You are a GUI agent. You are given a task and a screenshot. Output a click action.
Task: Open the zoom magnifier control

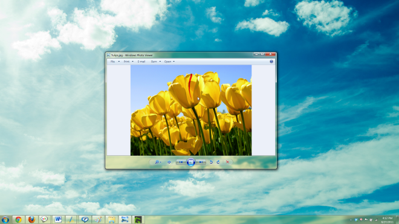click(x=158, y=162)
